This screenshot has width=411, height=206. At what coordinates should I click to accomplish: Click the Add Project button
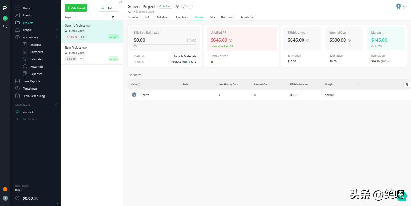click(76, 8)
